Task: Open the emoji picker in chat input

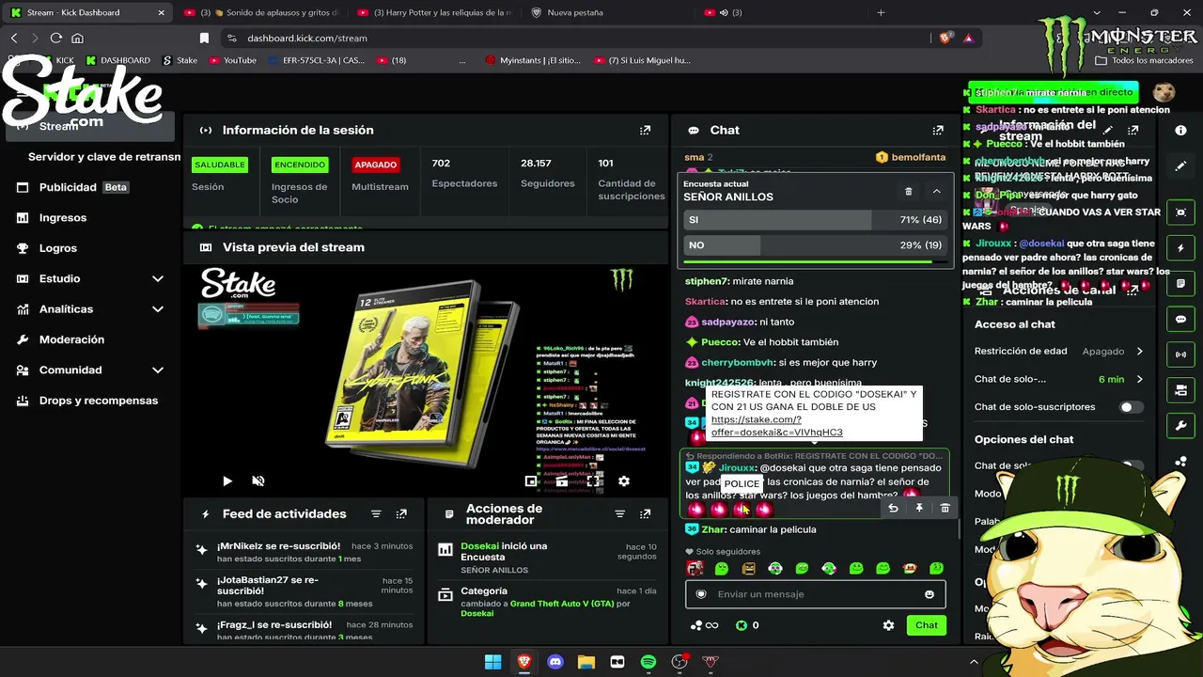Action: click(x=930, y=594)
